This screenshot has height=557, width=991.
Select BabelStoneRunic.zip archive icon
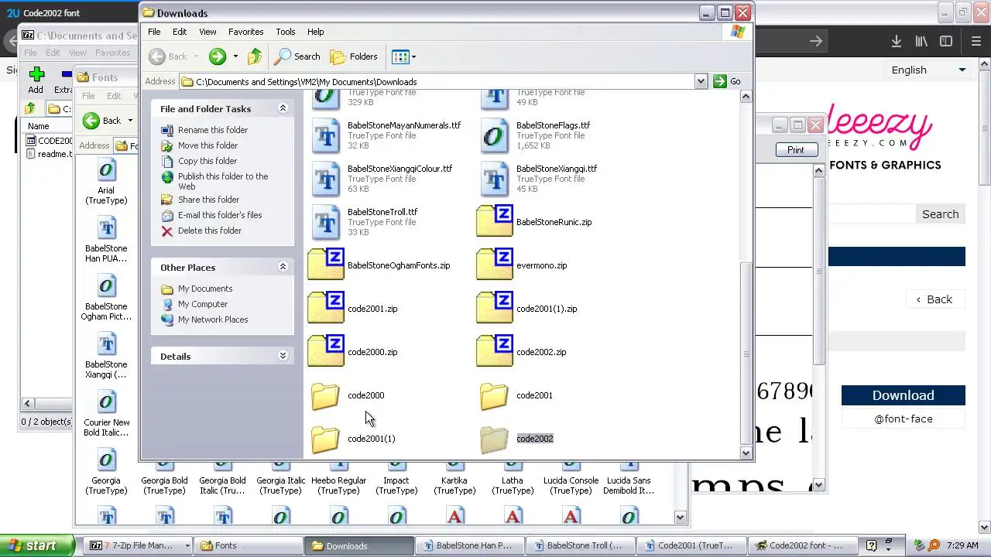495,222
